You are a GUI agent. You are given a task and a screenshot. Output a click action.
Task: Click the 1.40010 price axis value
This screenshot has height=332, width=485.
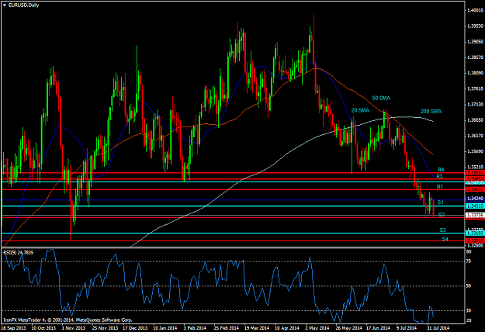coord(475,10)
